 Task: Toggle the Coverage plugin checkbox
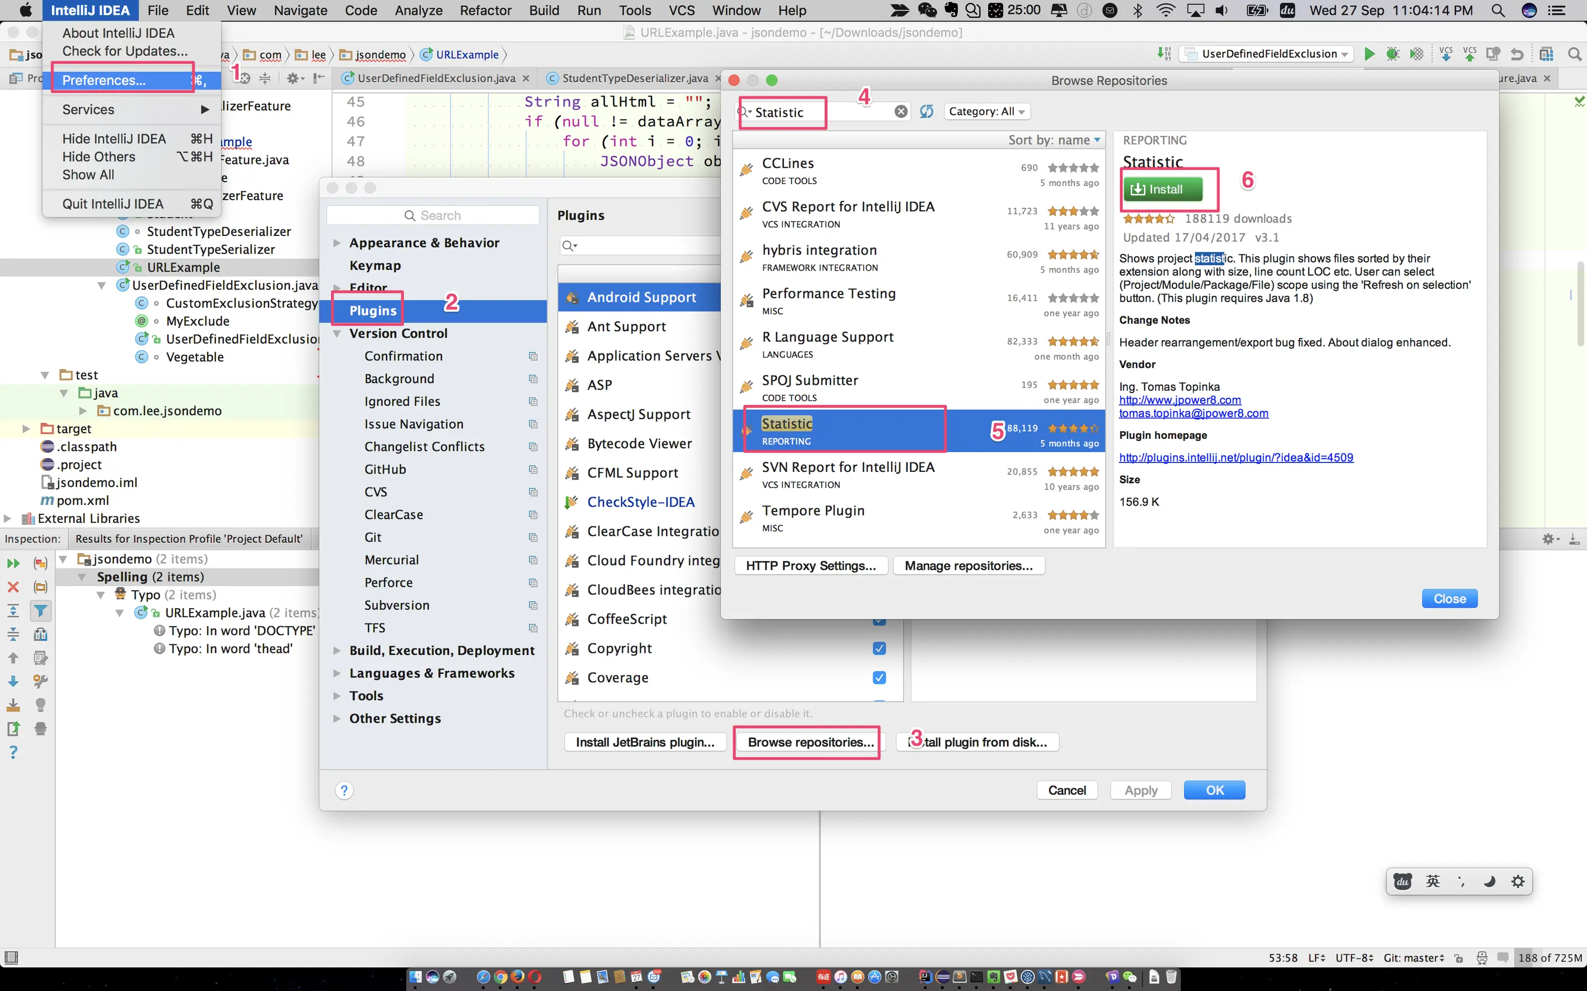coord(880,677)
